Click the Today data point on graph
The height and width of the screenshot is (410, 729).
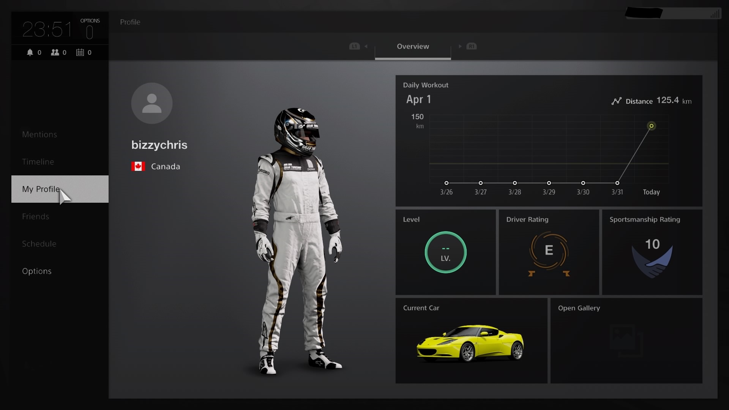pyautogui.click(x=651, y=126)
